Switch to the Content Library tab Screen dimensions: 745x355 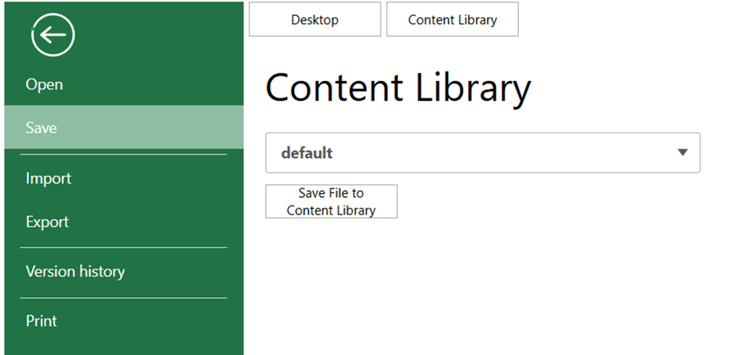pyautogui.click(x=452, y=20)
